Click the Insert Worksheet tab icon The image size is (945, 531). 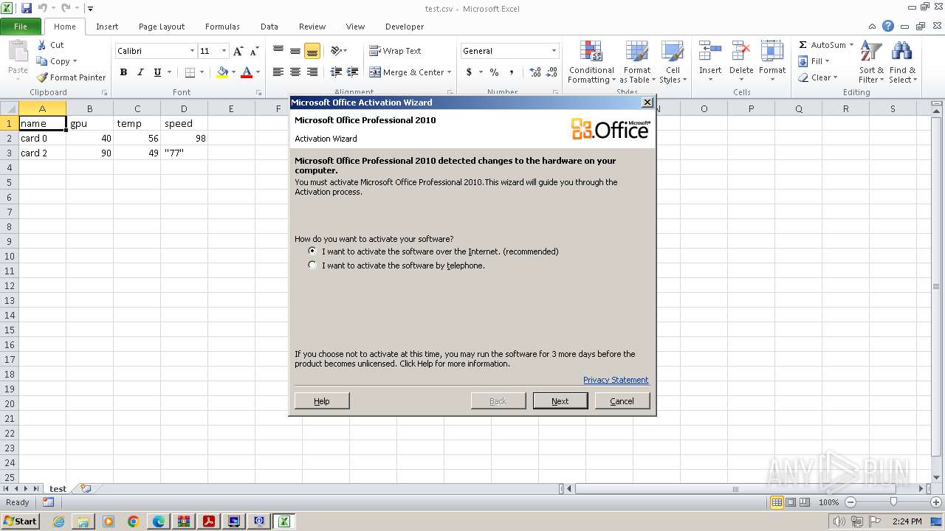tap(86, 488)
